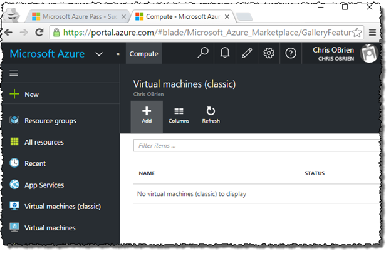Image resolution: width=391 pixels, height=256 pixels.
Task: Sort by the STATUS column header
Action: click(315, 173)
